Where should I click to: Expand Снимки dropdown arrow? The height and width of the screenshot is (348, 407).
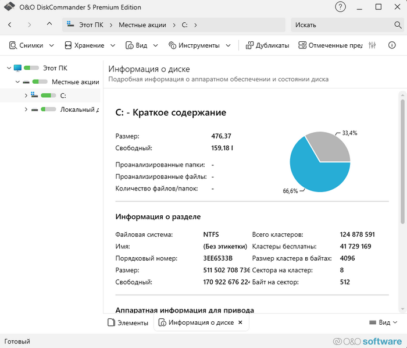coord(51,45)
